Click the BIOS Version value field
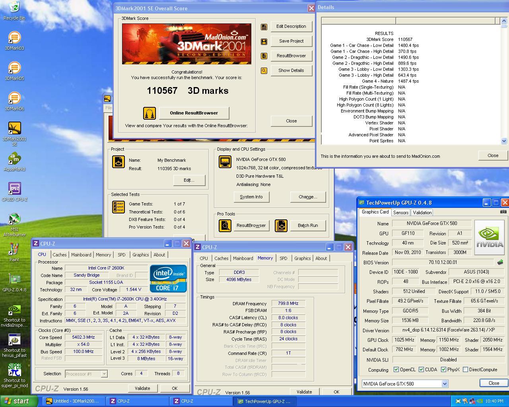The height and width of the screenshot is (407, 509). click(x=443, y=262)
